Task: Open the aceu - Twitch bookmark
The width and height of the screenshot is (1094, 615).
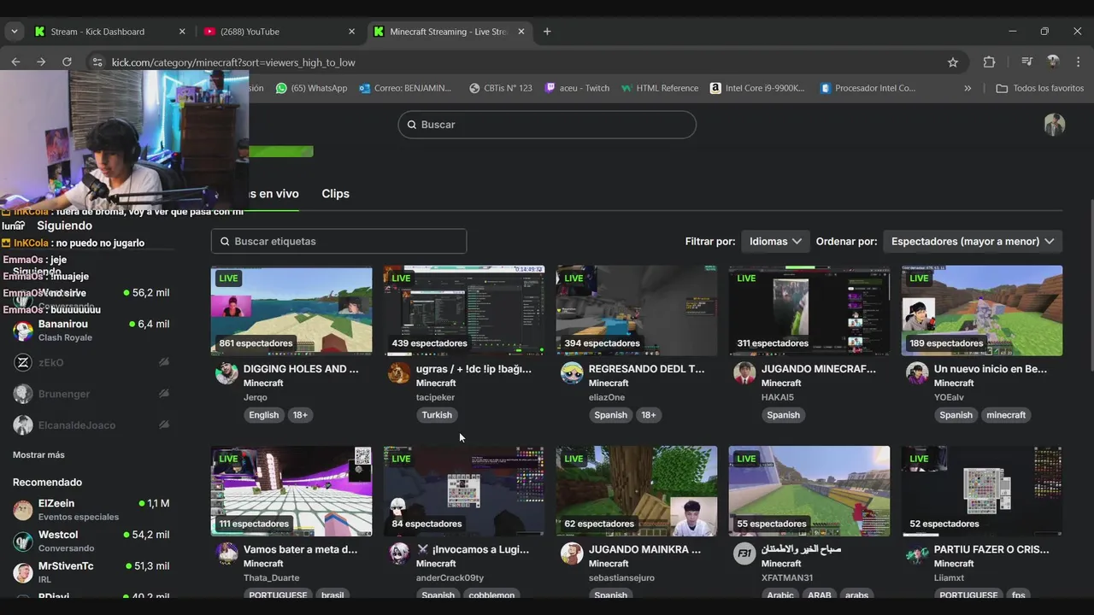Action: pos(577,88)
